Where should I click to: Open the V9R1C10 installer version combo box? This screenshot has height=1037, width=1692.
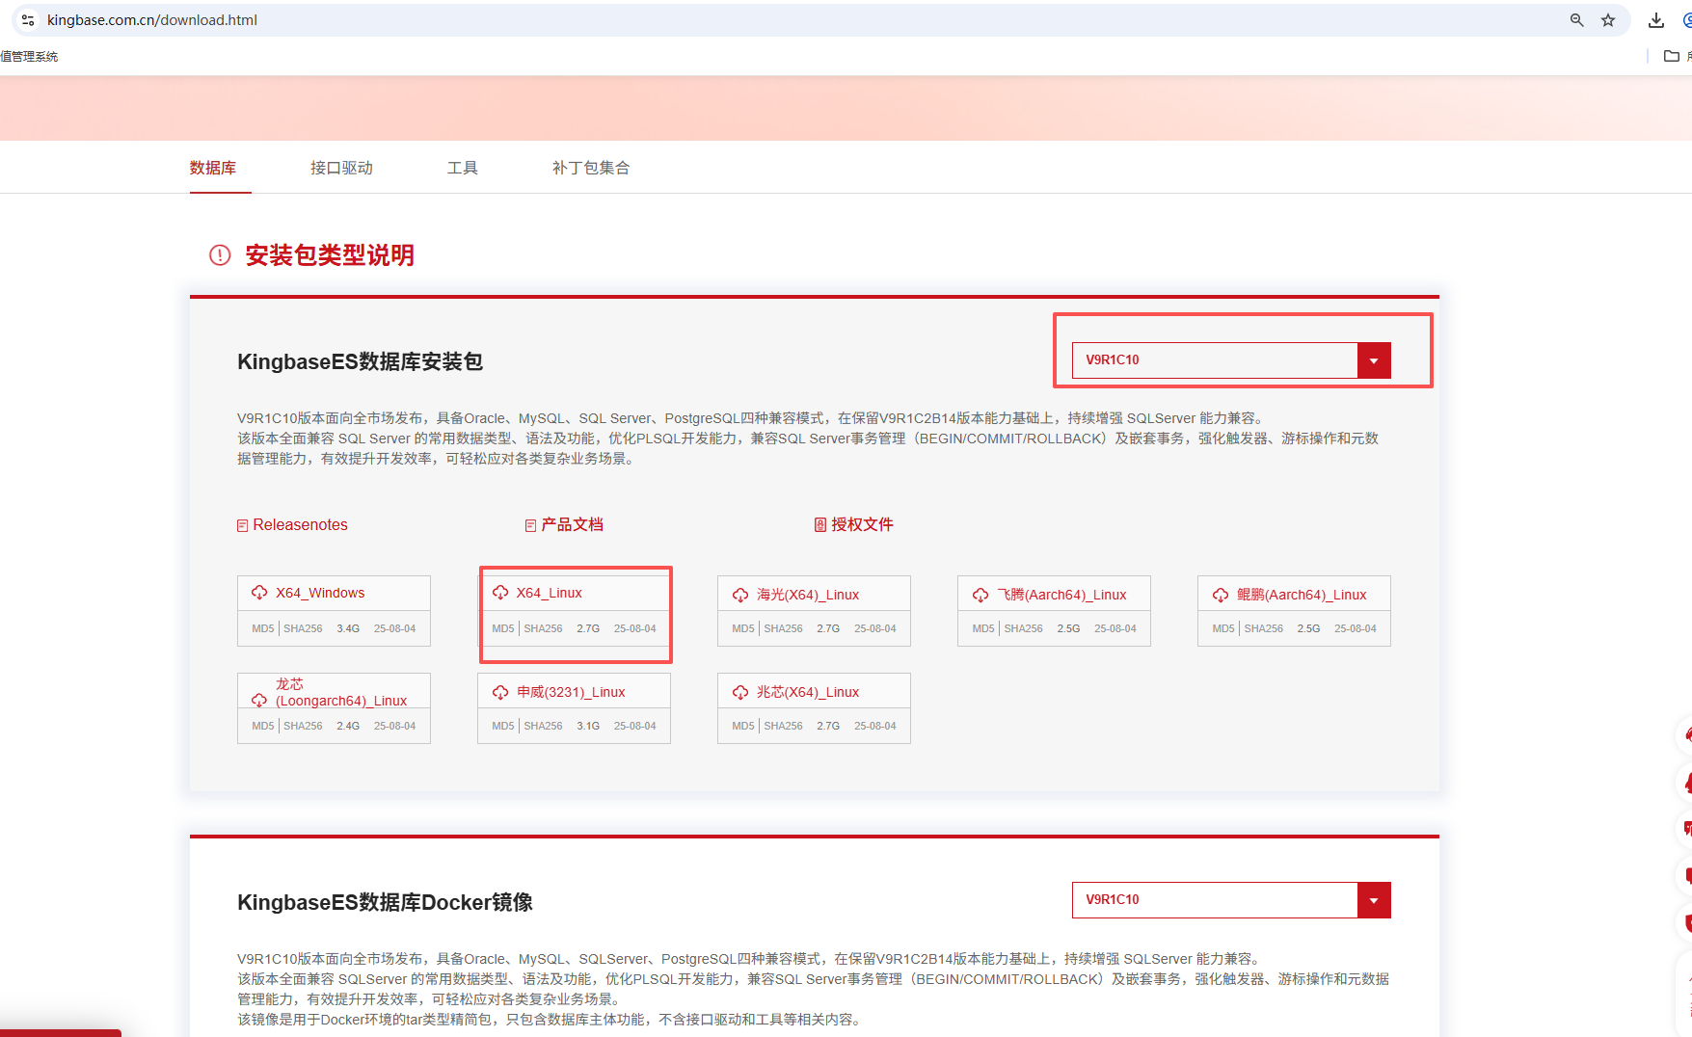1215,360
